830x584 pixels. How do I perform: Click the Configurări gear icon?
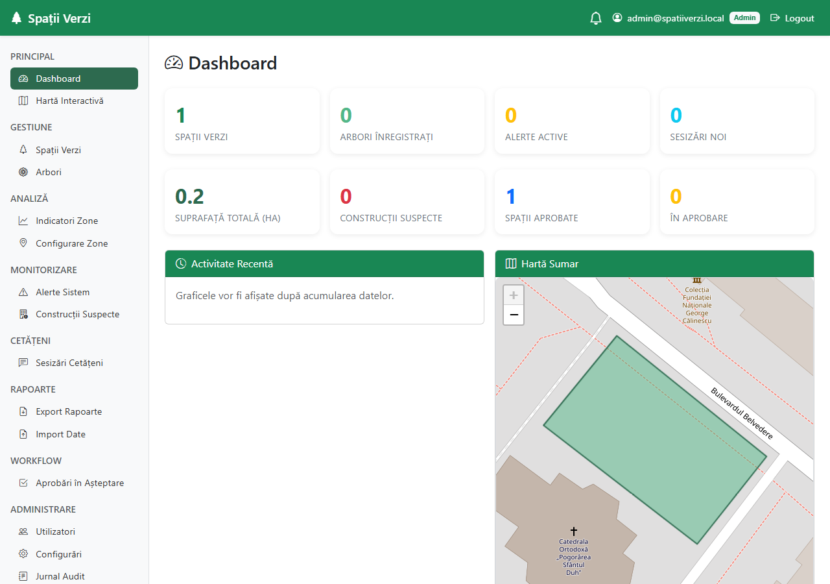[x=23, y=554]
